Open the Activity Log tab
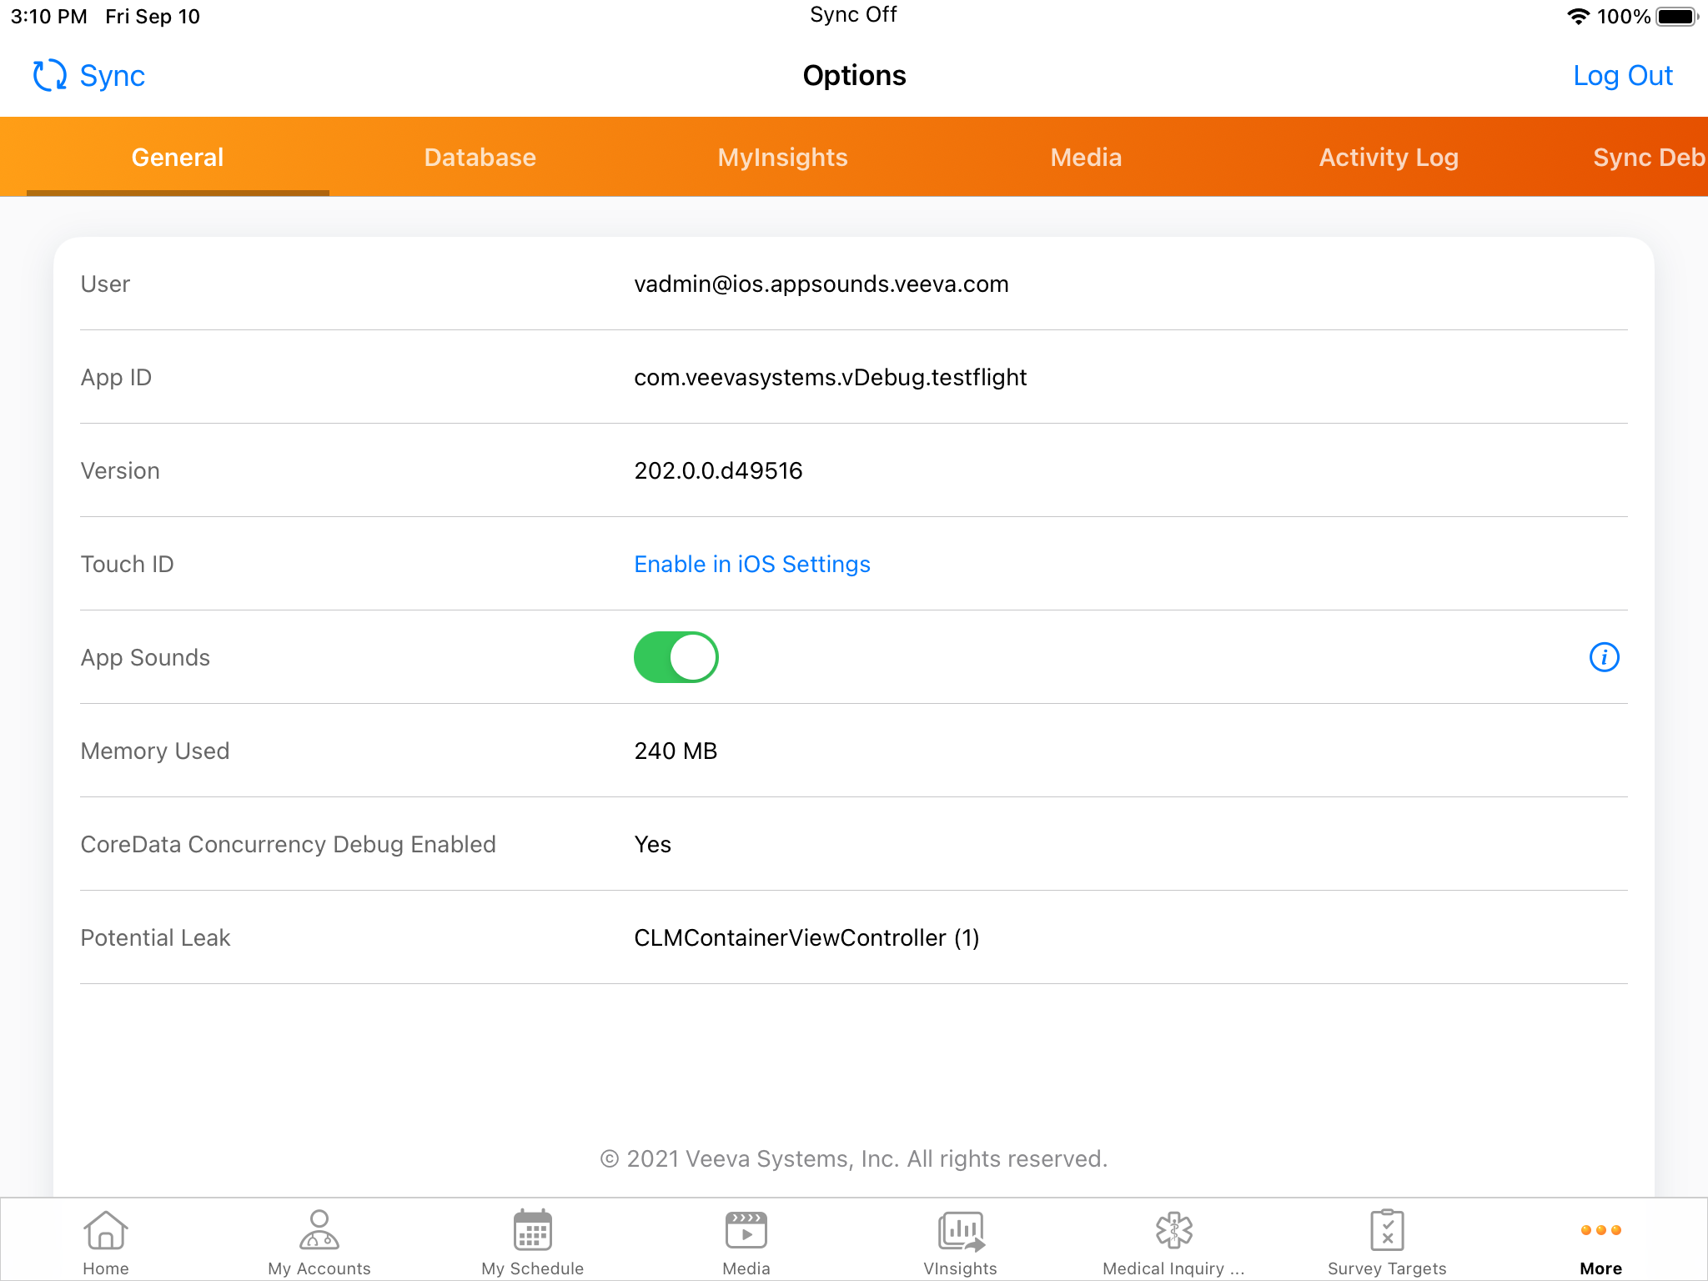Image resolution: width=1708 pixels, height=1281 pixels. pos(1389,158)
